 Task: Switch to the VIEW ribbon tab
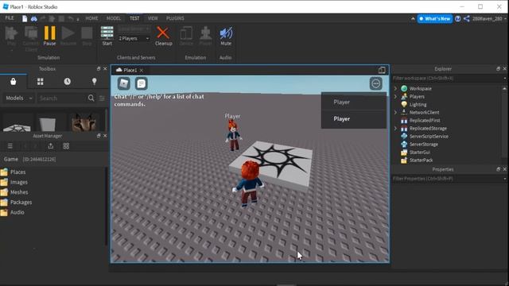[153, 18]
